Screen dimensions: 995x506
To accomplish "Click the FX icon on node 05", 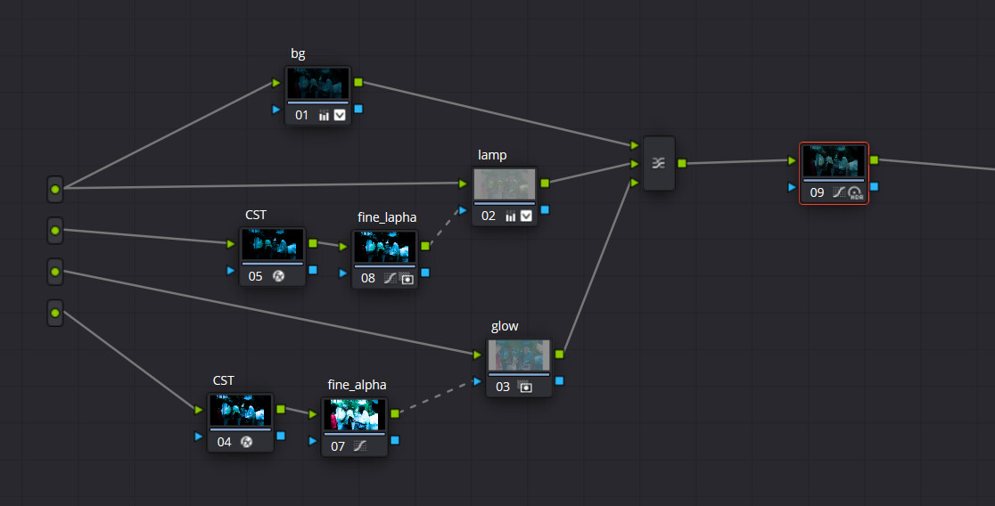I will pos(278,276).
